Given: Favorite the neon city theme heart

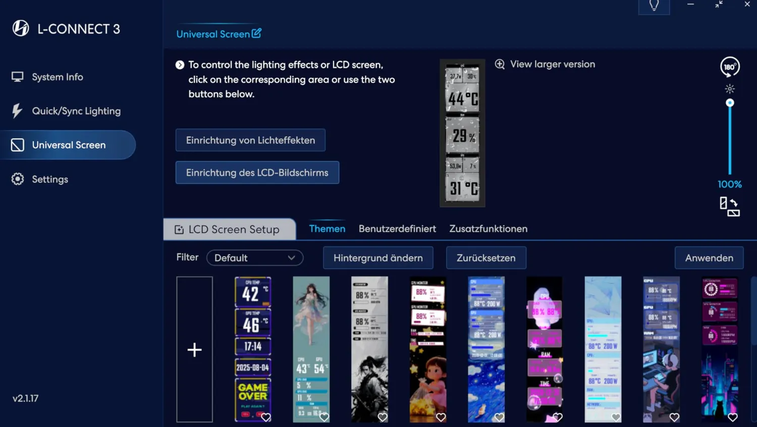Looking at the screenshot, I should (733, 417).
